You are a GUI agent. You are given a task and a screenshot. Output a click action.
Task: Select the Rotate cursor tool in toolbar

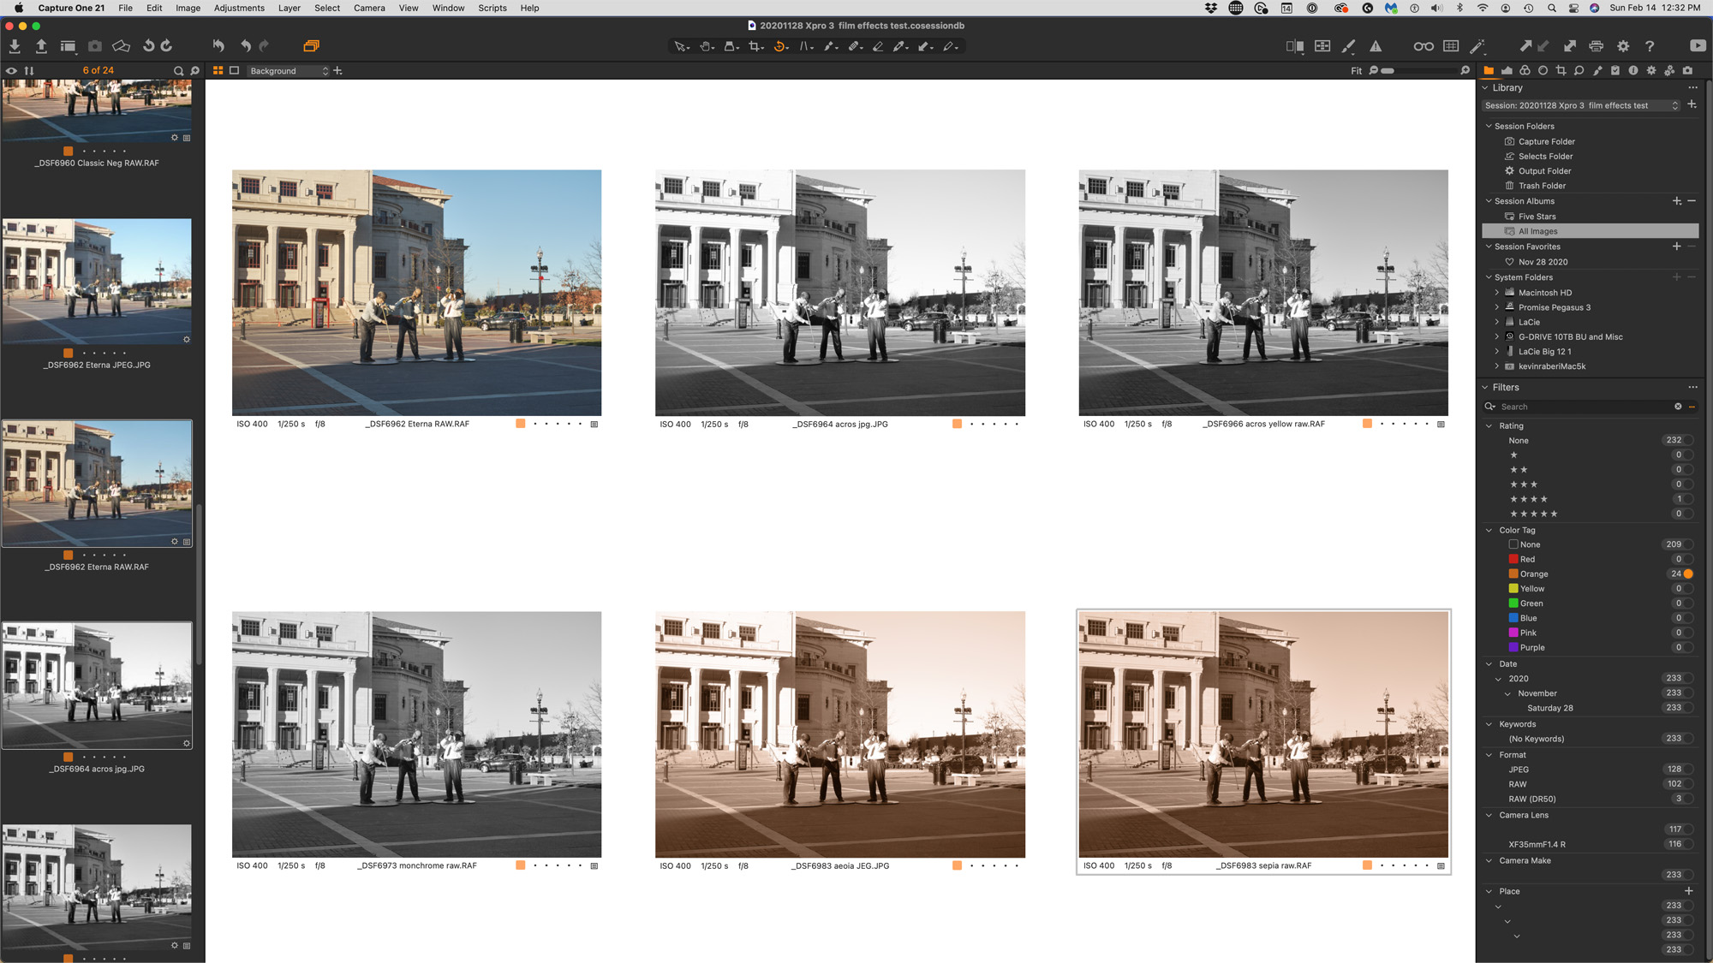coord(779,46)
